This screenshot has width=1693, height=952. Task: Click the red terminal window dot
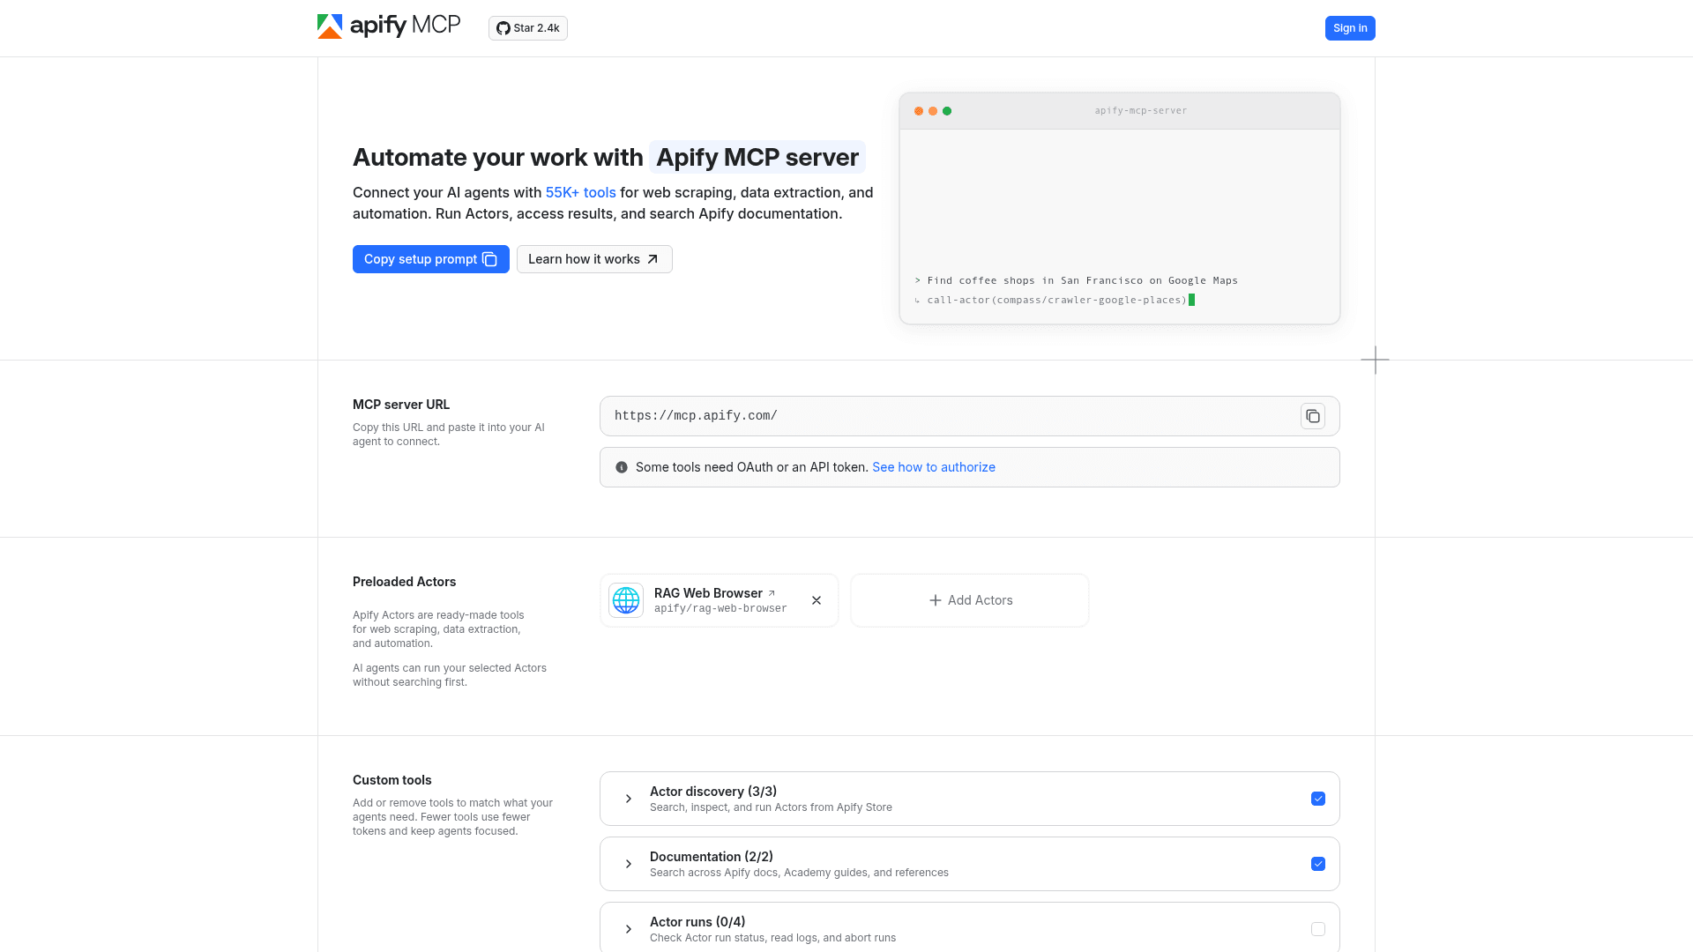(x=919, y=111)
